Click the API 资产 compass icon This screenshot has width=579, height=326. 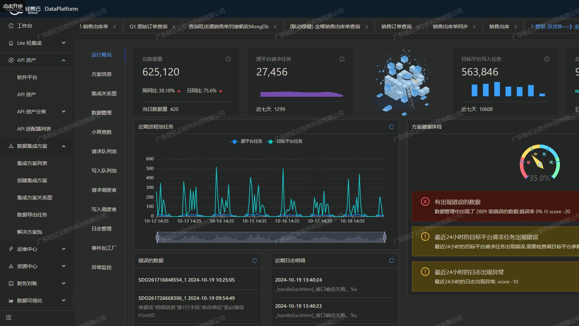(x=11, y=60)
